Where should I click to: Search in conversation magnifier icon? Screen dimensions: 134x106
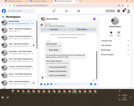coord(119,32)
